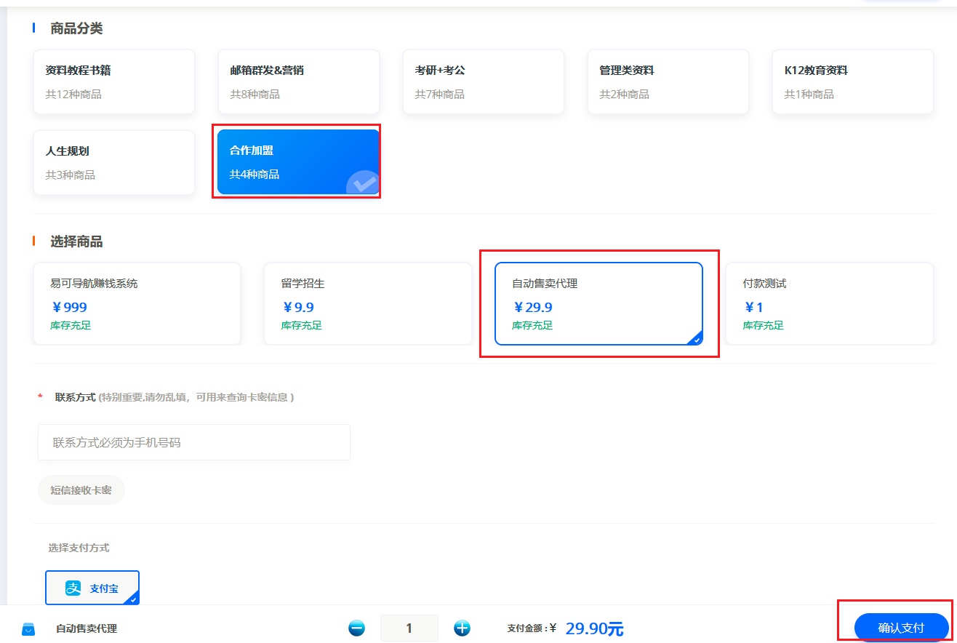Click the quantity number field
Image resolution: width=957 pixels, height=643 pixels.
point(409,628)
